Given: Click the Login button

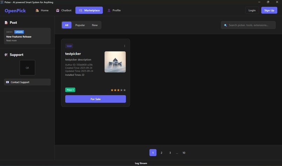Looking at the screenshot, I should pos(252,10).
